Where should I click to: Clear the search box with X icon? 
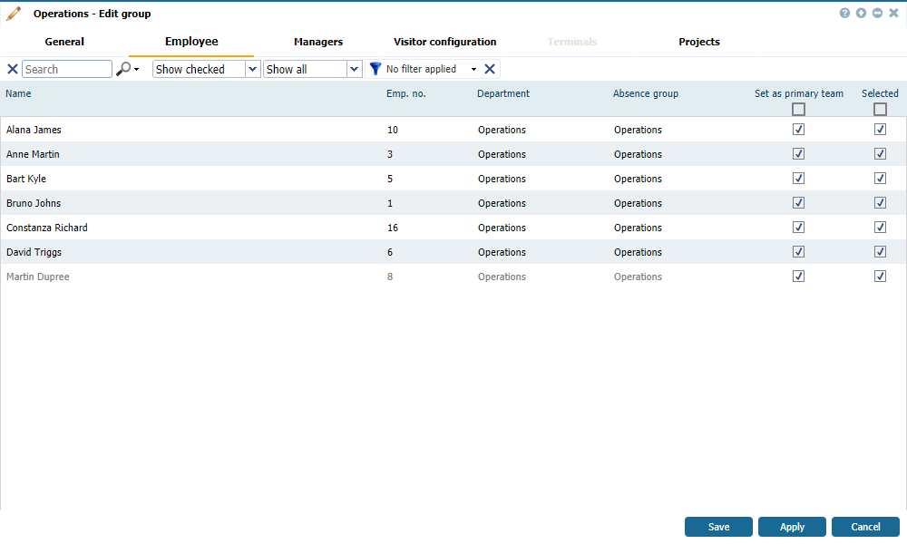[x=13, y=69]
